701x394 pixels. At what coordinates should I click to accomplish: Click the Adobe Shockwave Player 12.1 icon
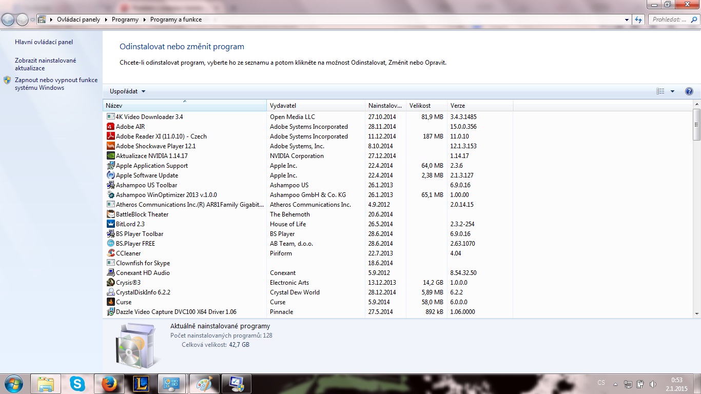click(111, 146)
